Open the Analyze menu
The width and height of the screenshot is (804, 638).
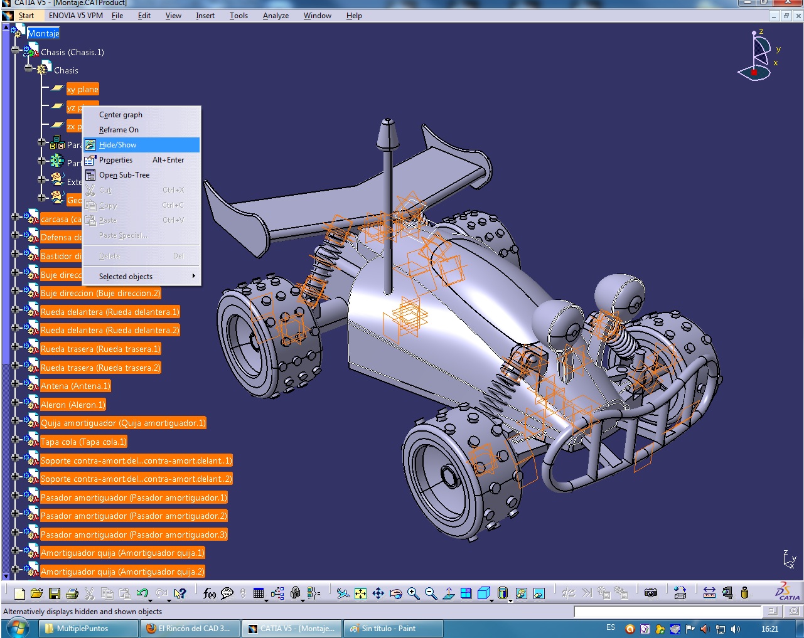click(x=276, y=16)
